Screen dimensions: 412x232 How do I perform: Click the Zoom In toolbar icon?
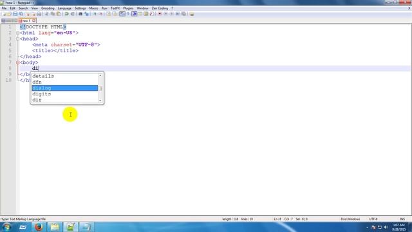click(x=95, y=14)
